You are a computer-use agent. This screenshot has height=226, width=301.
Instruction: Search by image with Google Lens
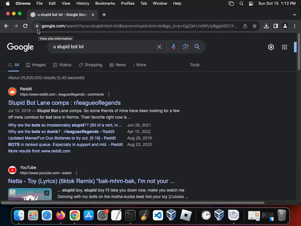(x=185, y=47)
